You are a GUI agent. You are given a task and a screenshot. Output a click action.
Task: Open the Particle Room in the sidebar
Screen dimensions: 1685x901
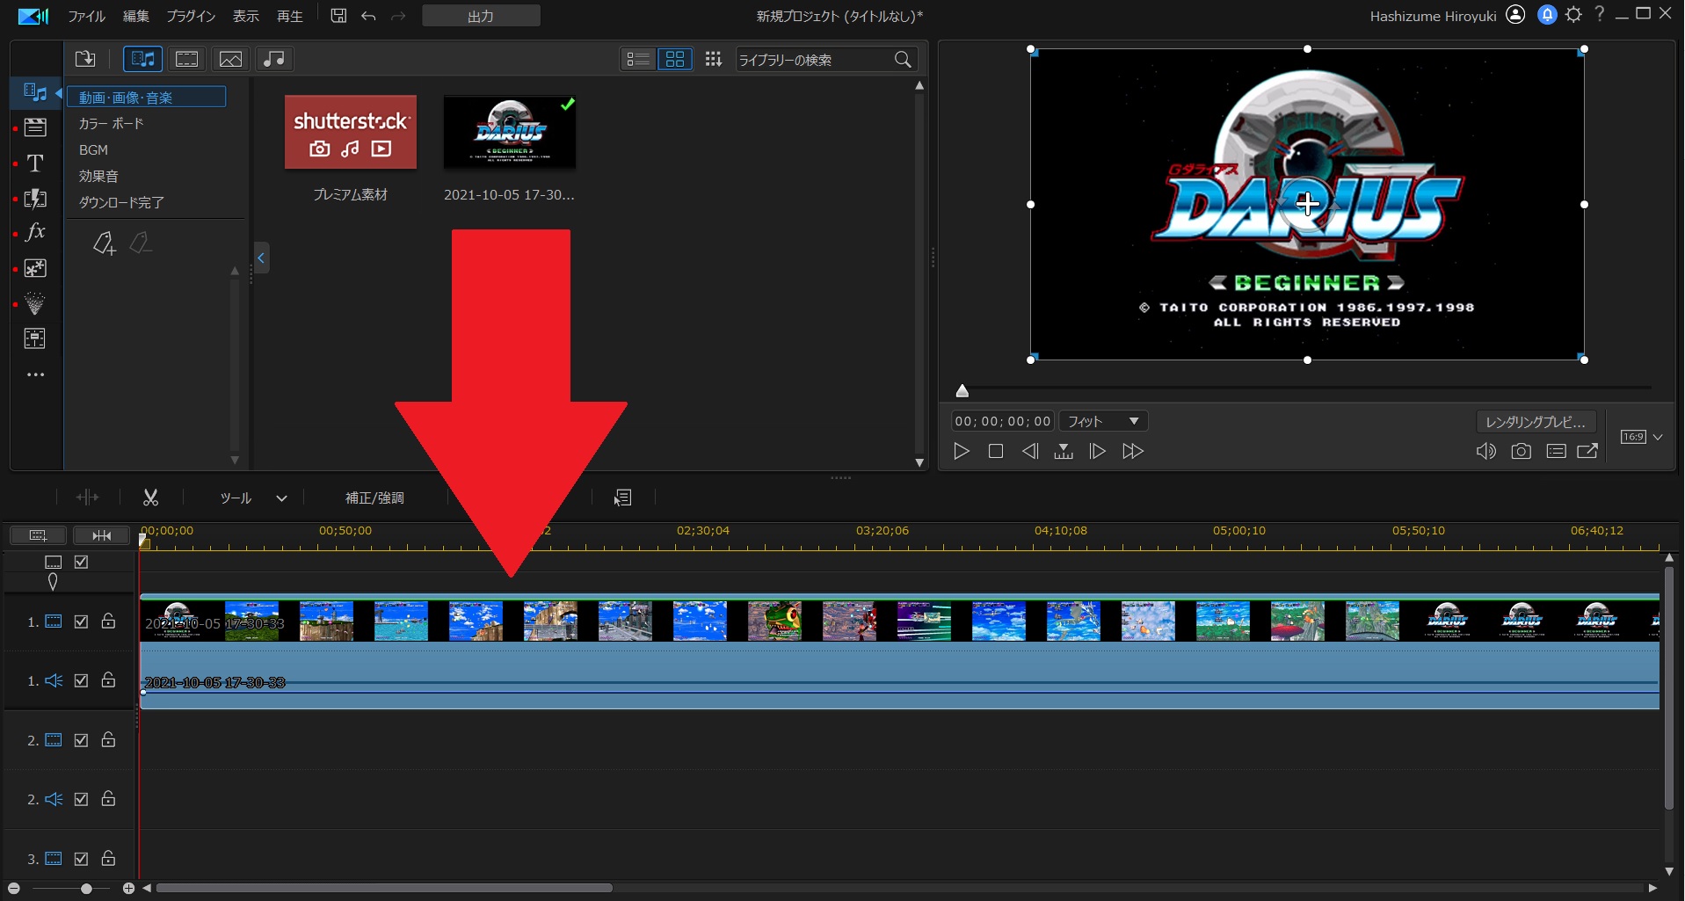click(x=35, y=303)
